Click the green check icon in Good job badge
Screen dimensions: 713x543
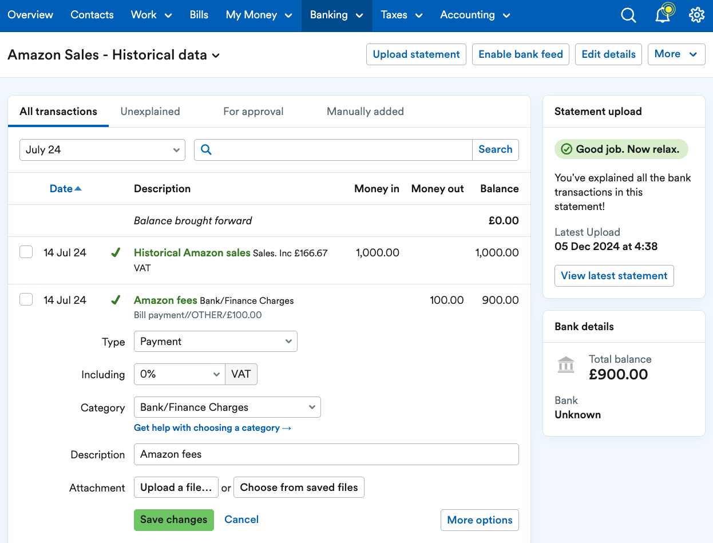coord(567,149)
